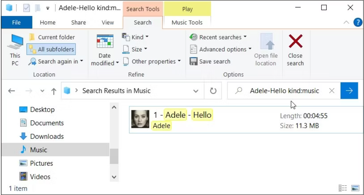Open the Music Tools tab
364x195 pixels.
[187, 23]
